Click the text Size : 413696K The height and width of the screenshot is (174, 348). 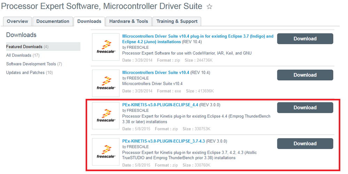[x=200, y=91]
